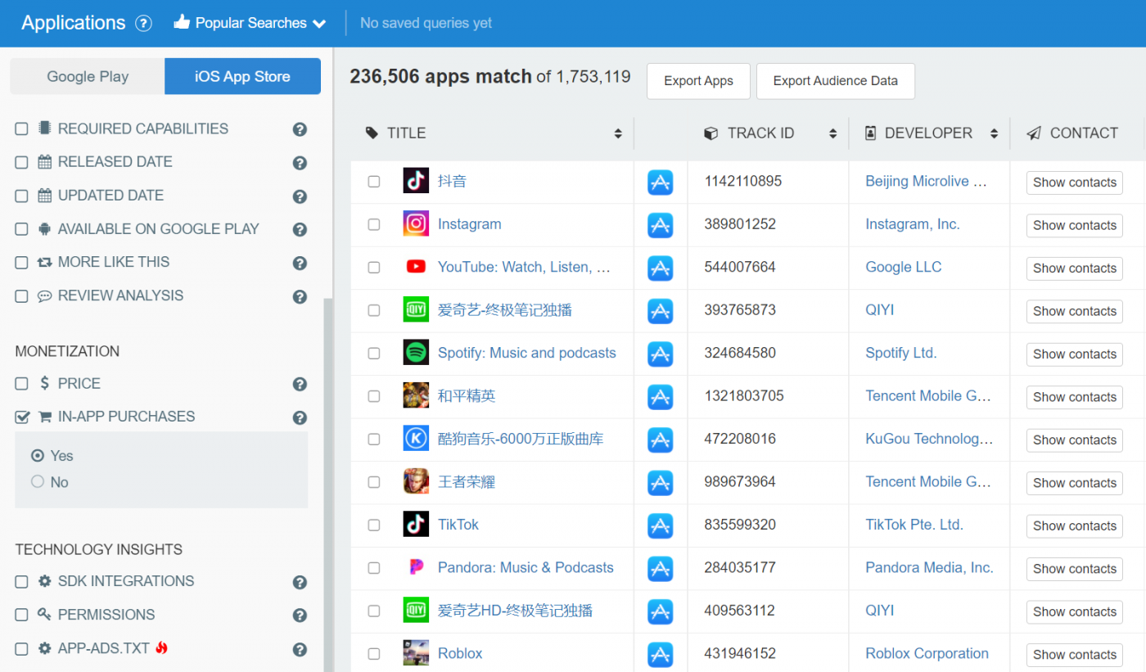Sort apps by TRACK ID

pyautogui.click(x=833, y=133)
